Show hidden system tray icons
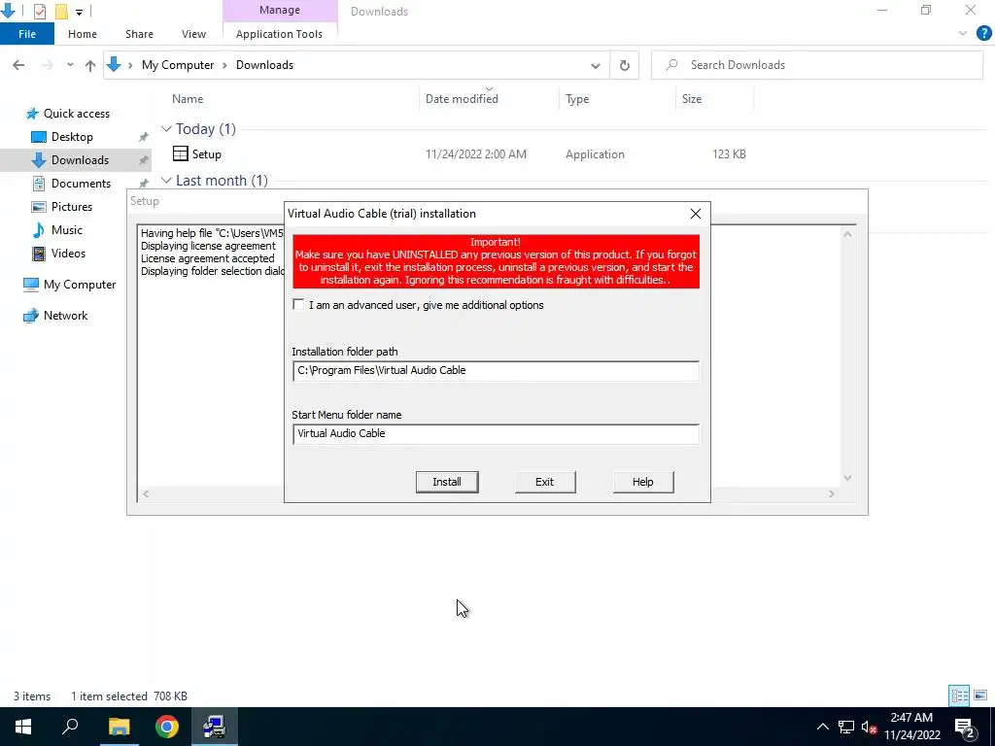This screenshot has width=995, height=746. click(822, 727)
